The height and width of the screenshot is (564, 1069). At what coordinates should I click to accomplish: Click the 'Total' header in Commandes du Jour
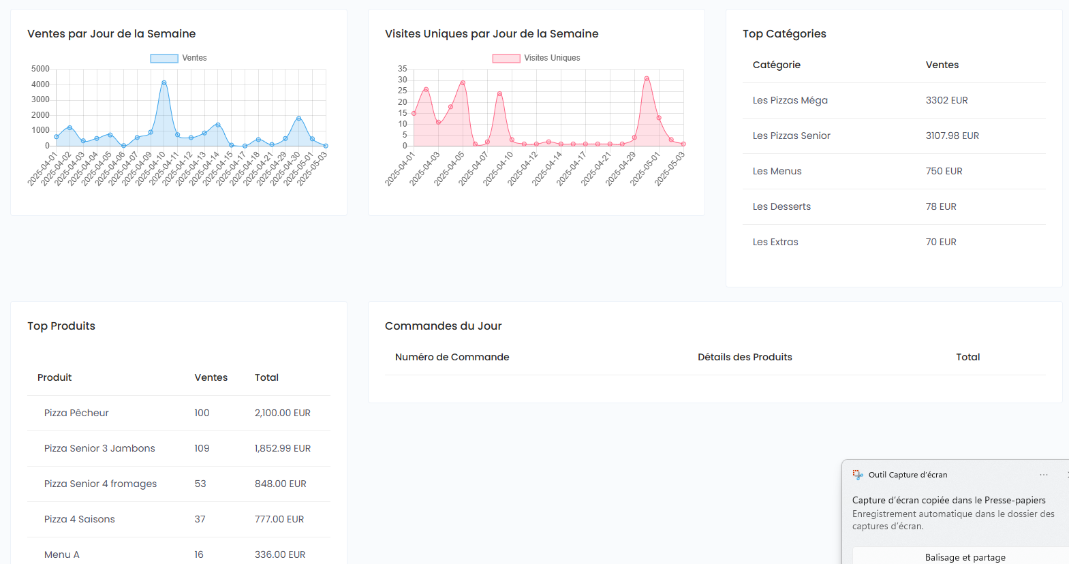pyautogui.click(x=967, y=357)
